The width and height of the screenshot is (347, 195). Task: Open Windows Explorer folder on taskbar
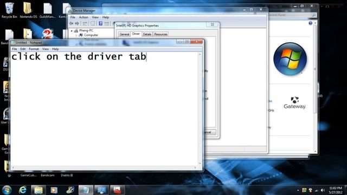(x=38, y=190)
